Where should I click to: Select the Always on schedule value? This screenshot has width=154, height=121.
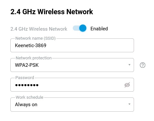26,105
